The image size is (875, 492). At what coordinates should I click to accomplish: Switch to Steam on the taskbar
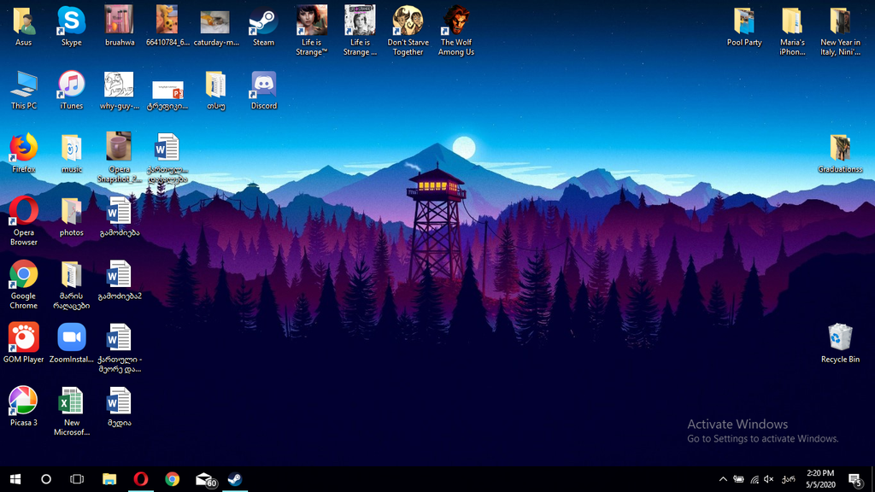235,479
